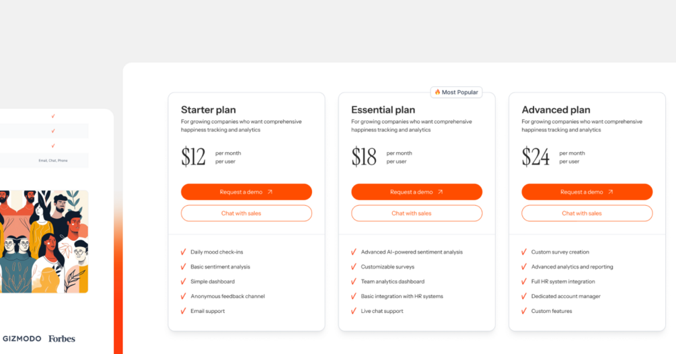The height and width of the screenshot is (354, 676).
Task: Click the Starter plan title
Action: click(208, 110)
